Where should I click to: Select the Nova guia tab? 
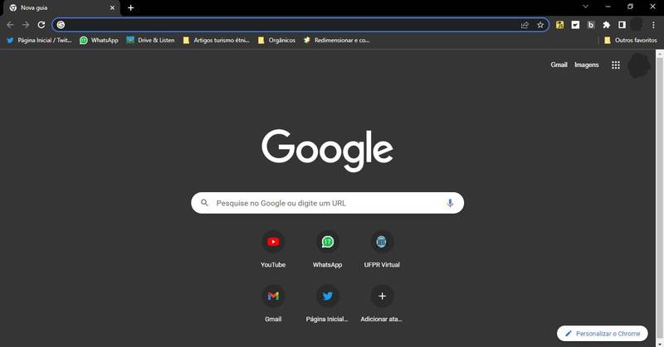coord(60,7)
